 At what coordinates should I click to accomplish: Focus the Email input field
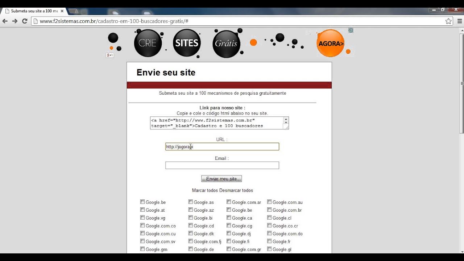click(222, 165)
